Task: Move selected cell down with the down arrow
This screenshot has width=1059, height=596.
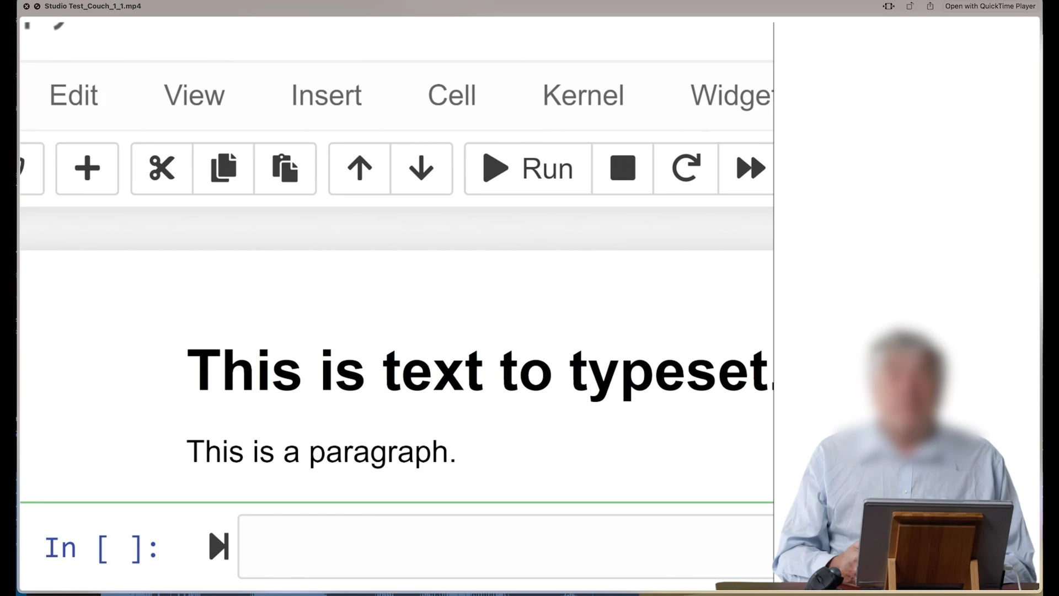Action: pyautogui.click(x=421, y=168)
